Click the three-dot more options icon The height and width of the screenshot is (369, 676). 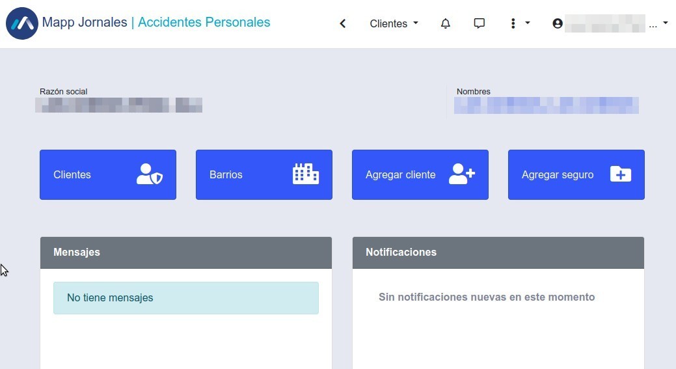coord(513,23)
